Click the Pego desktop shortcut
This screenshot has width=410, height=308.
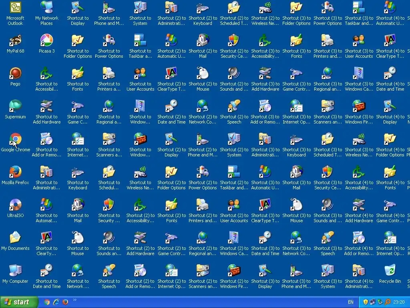coord(15,73)
